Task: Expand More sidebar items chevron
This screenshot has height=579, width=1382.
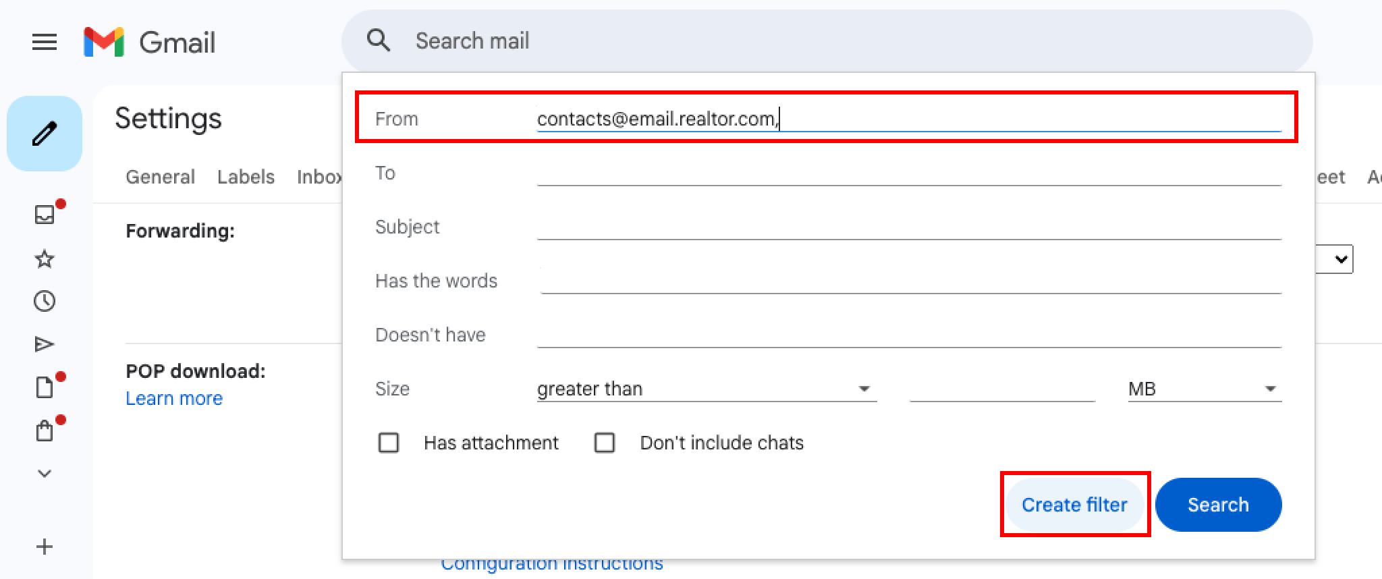Action: point(45,473)
